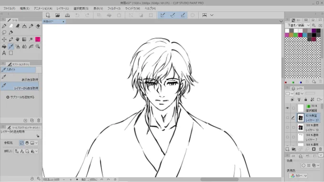Image resolution: width=324 pixels, height=182 pixels.
Task: Open ヘルプ(H) menu
Action: click(150, 9)
